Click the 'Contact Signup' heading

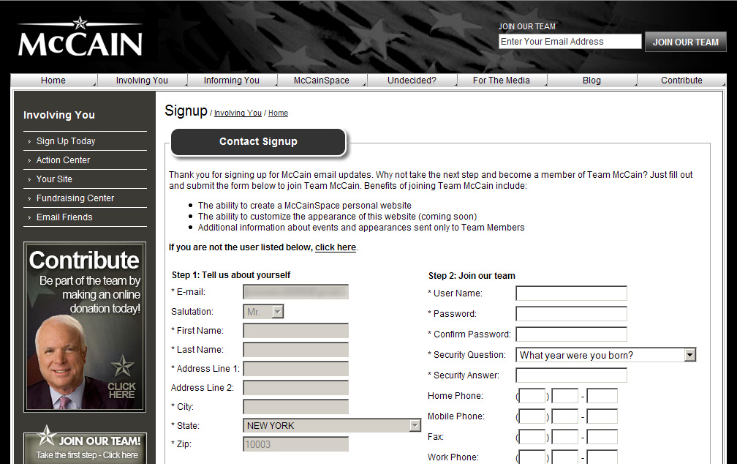tap(258, 142)
